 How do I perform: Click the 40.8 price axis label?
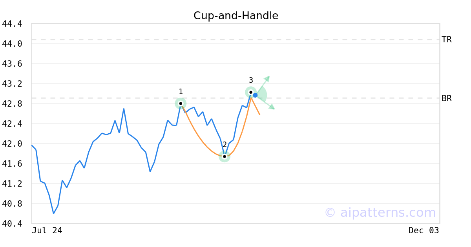[12, 204]
